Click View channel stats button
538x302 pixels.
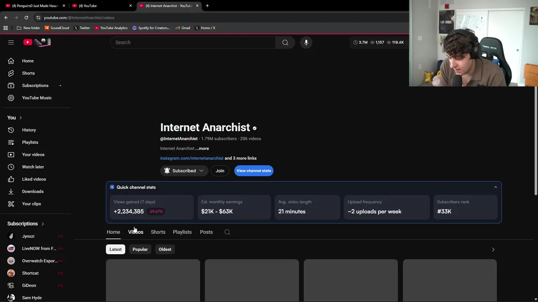254,171
